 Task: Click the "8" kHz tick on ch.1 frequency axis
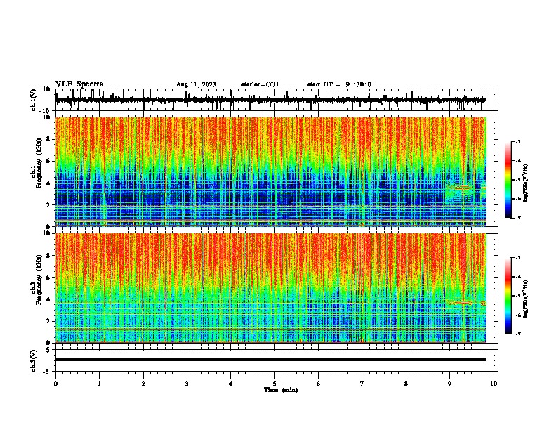[49, 139]
